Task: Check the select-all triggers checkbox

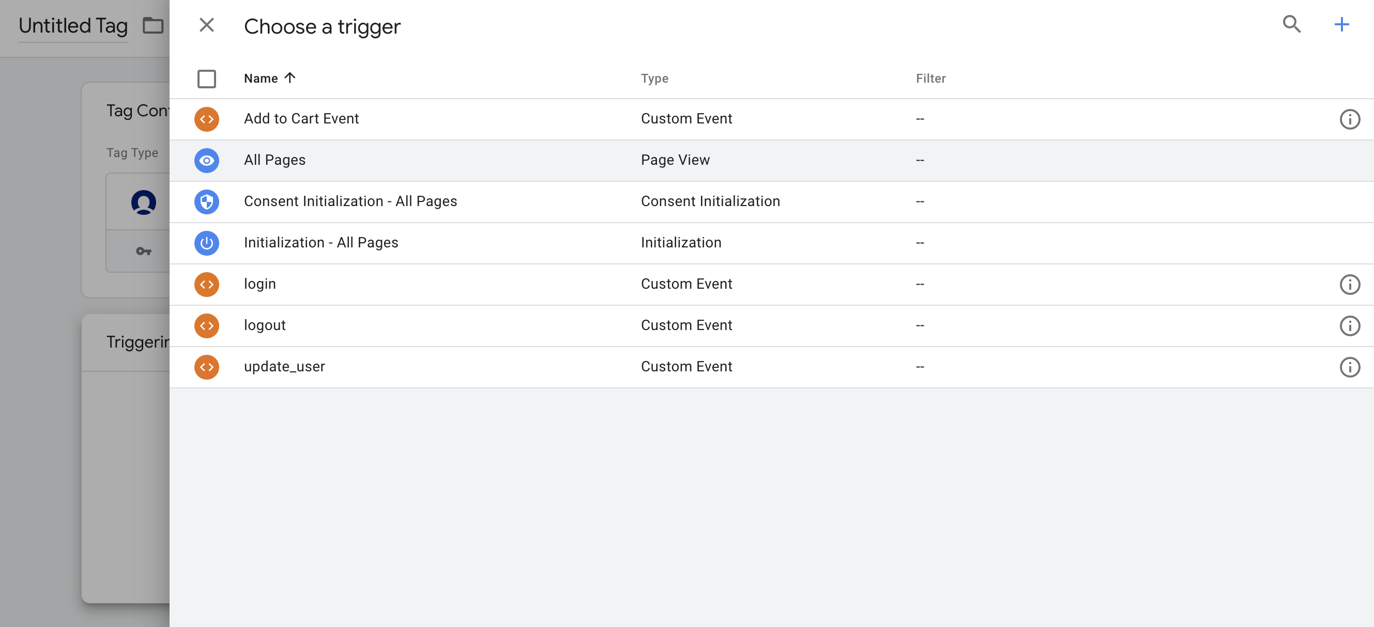Action: (x=206, y=79)
